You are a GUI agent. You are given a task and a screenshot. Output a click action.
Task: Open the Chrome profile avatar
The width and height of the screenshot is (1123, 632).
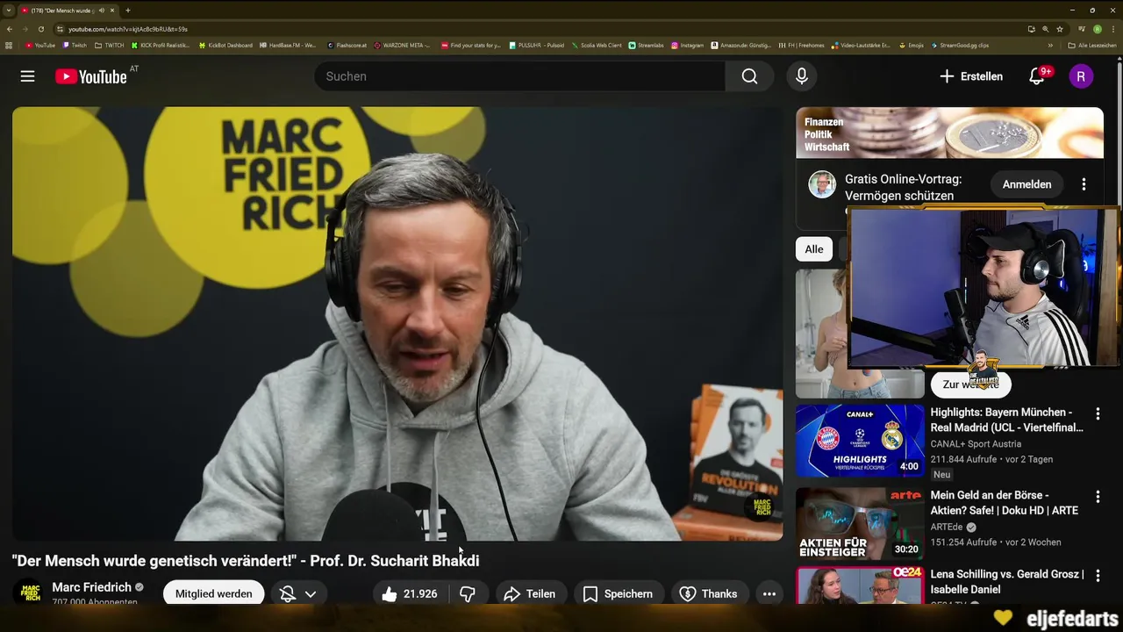coord(1098,29)
